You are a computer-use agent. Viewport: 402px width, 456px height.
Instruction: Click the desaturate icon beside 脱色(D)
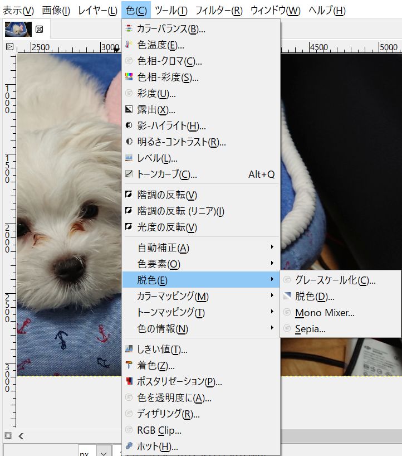(287, 296)
